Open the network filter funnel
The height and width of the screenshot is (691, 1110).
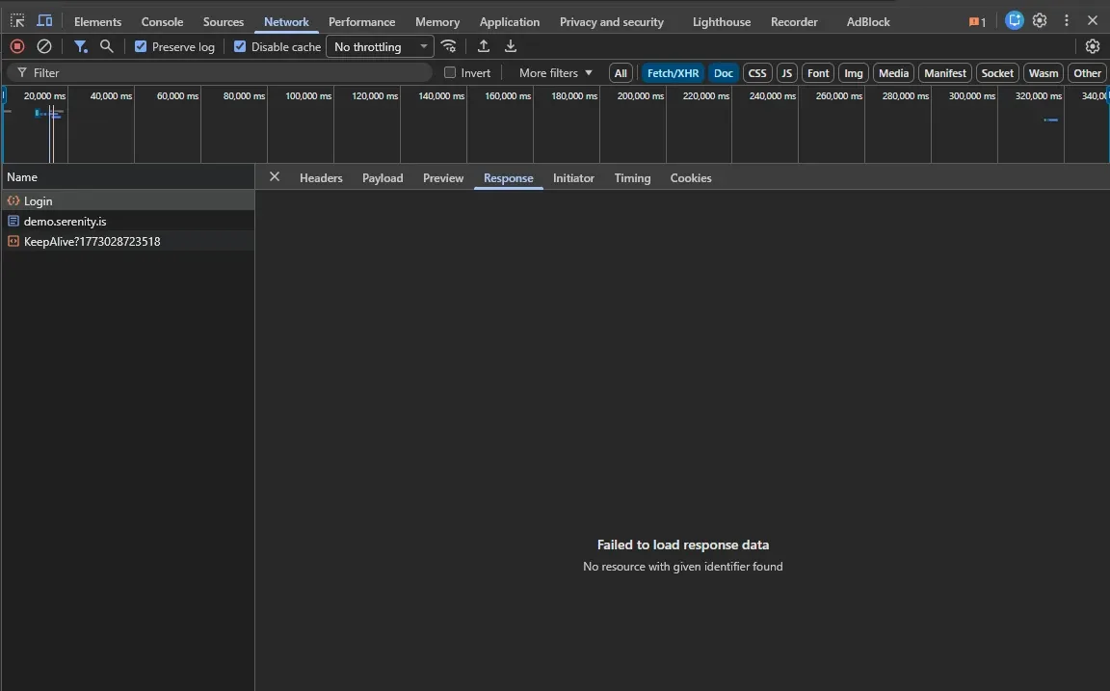80,45
